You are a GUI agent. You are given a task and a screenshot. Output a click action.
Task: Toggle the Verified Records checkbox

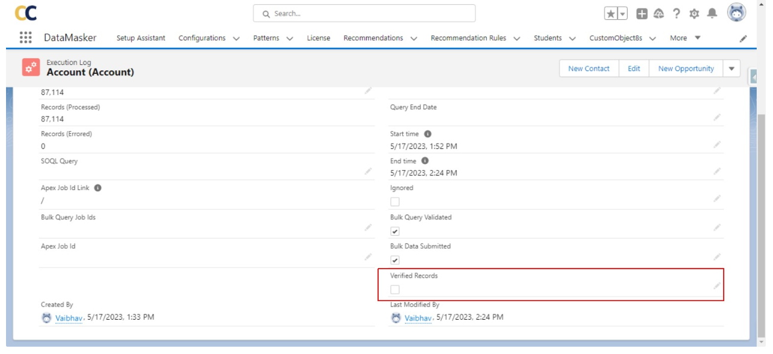click(x=395, y=290)
